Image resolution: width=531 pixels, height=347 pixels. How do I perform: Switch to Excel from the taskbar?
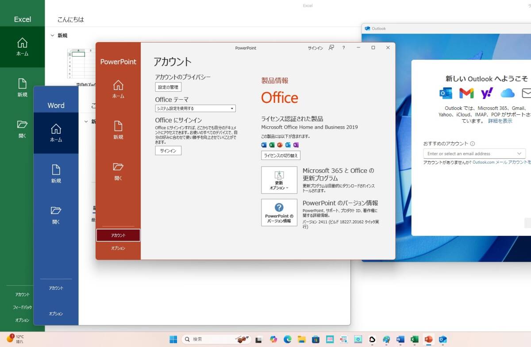tap(415, 339)
